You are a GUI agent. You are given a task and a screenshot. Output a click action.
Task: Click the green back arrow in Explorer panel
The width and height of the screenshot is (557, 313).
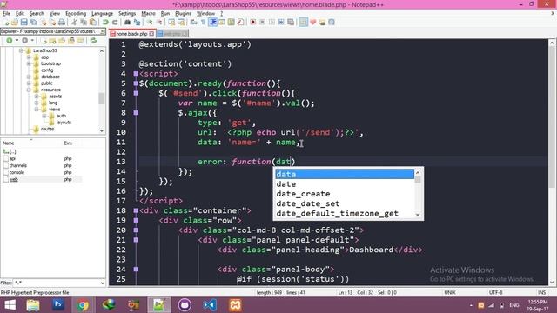(x=10, y=41)
